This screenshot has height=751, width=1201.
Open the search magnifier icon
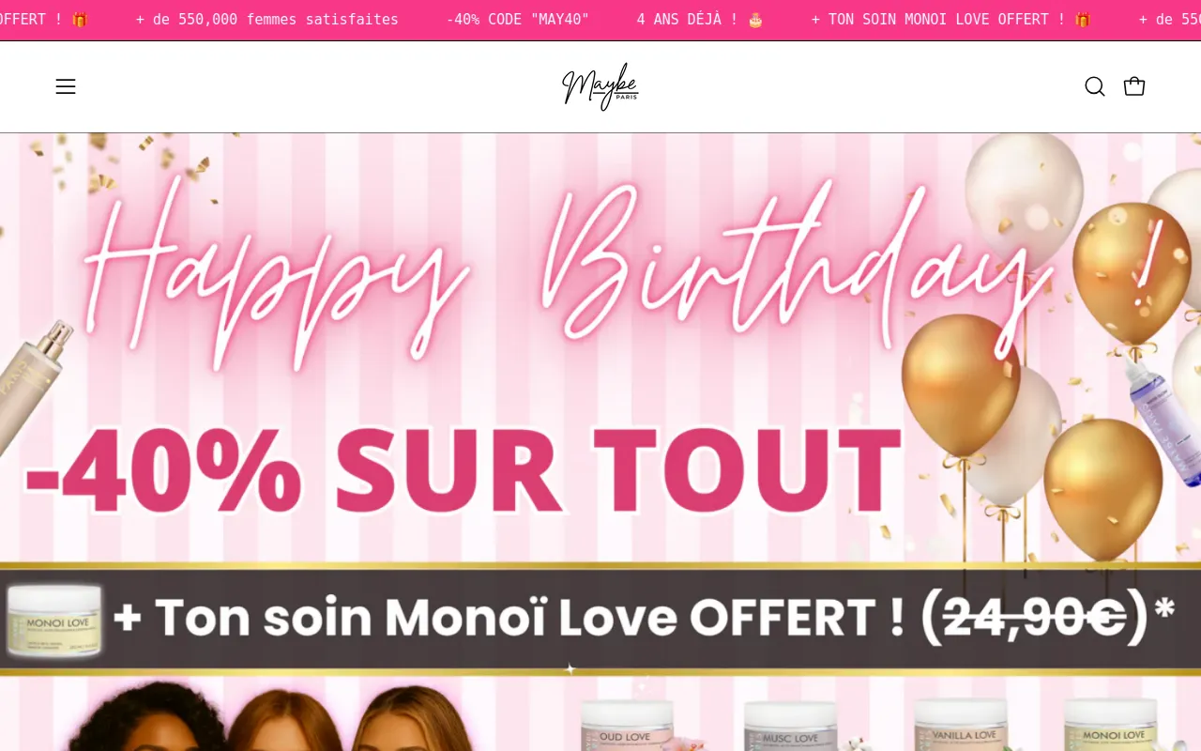[x=1095, y=86]
